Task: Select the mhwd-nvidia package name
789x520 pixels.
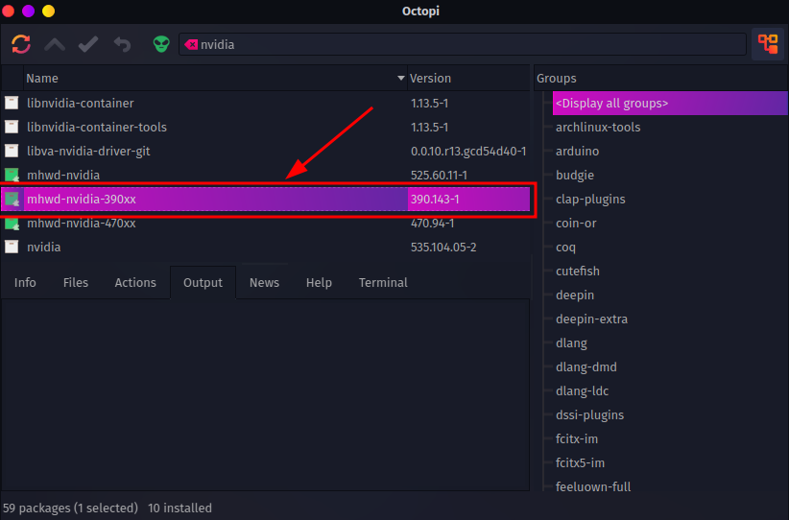Action: coord(63,175)
